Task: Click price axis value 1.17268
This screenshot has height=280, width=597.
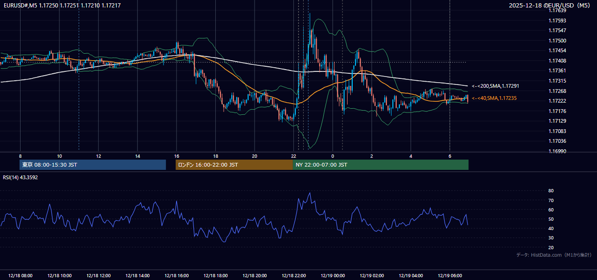Action: [x=557, y=91]
